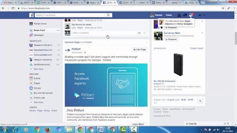This screenshot has height=133, width=237.
Task: Open the account dropdown arrow in top bar
Action: pyautogui.click(x=204, y=15)
